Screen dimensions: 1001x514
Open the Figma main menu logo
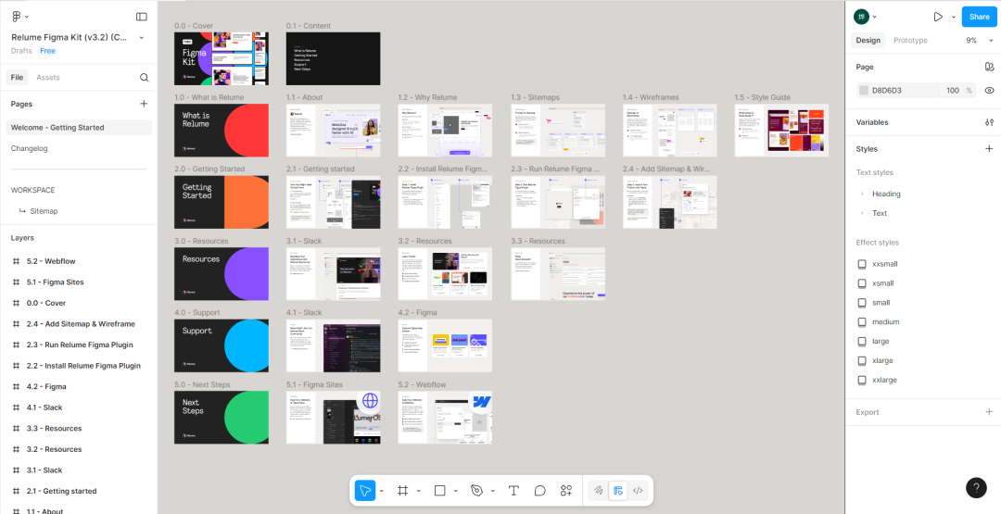[17, 17]
